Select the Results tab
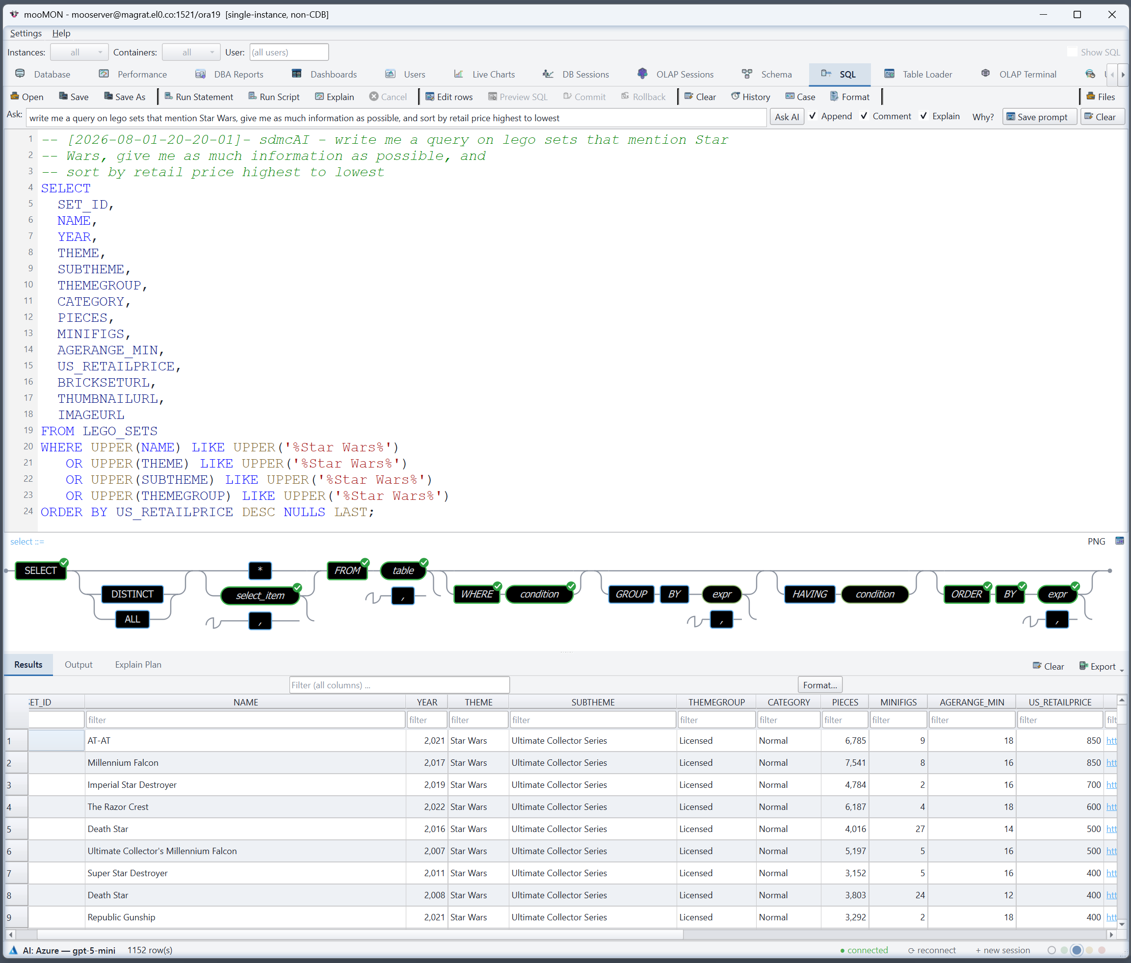 [x=28, y=665]
